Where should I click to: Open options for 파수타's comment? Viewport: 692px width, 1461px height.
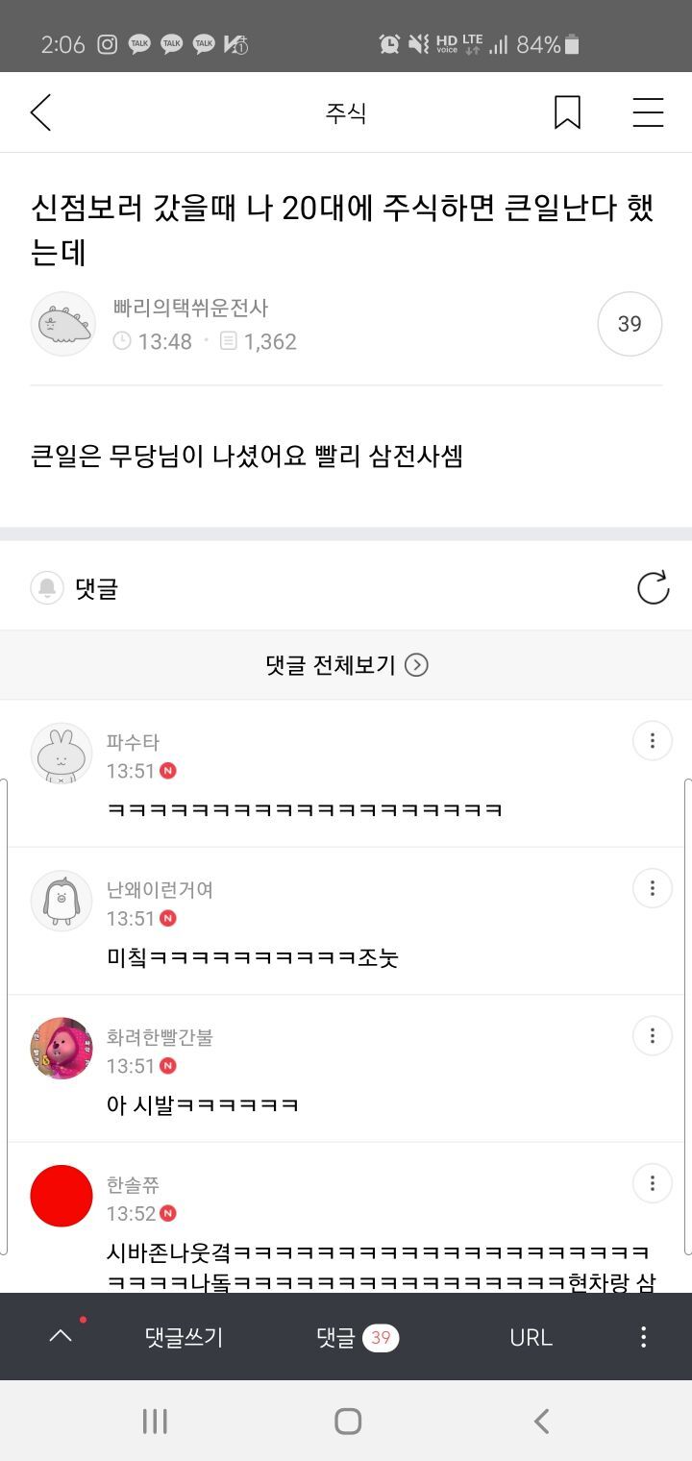(652, 741)
